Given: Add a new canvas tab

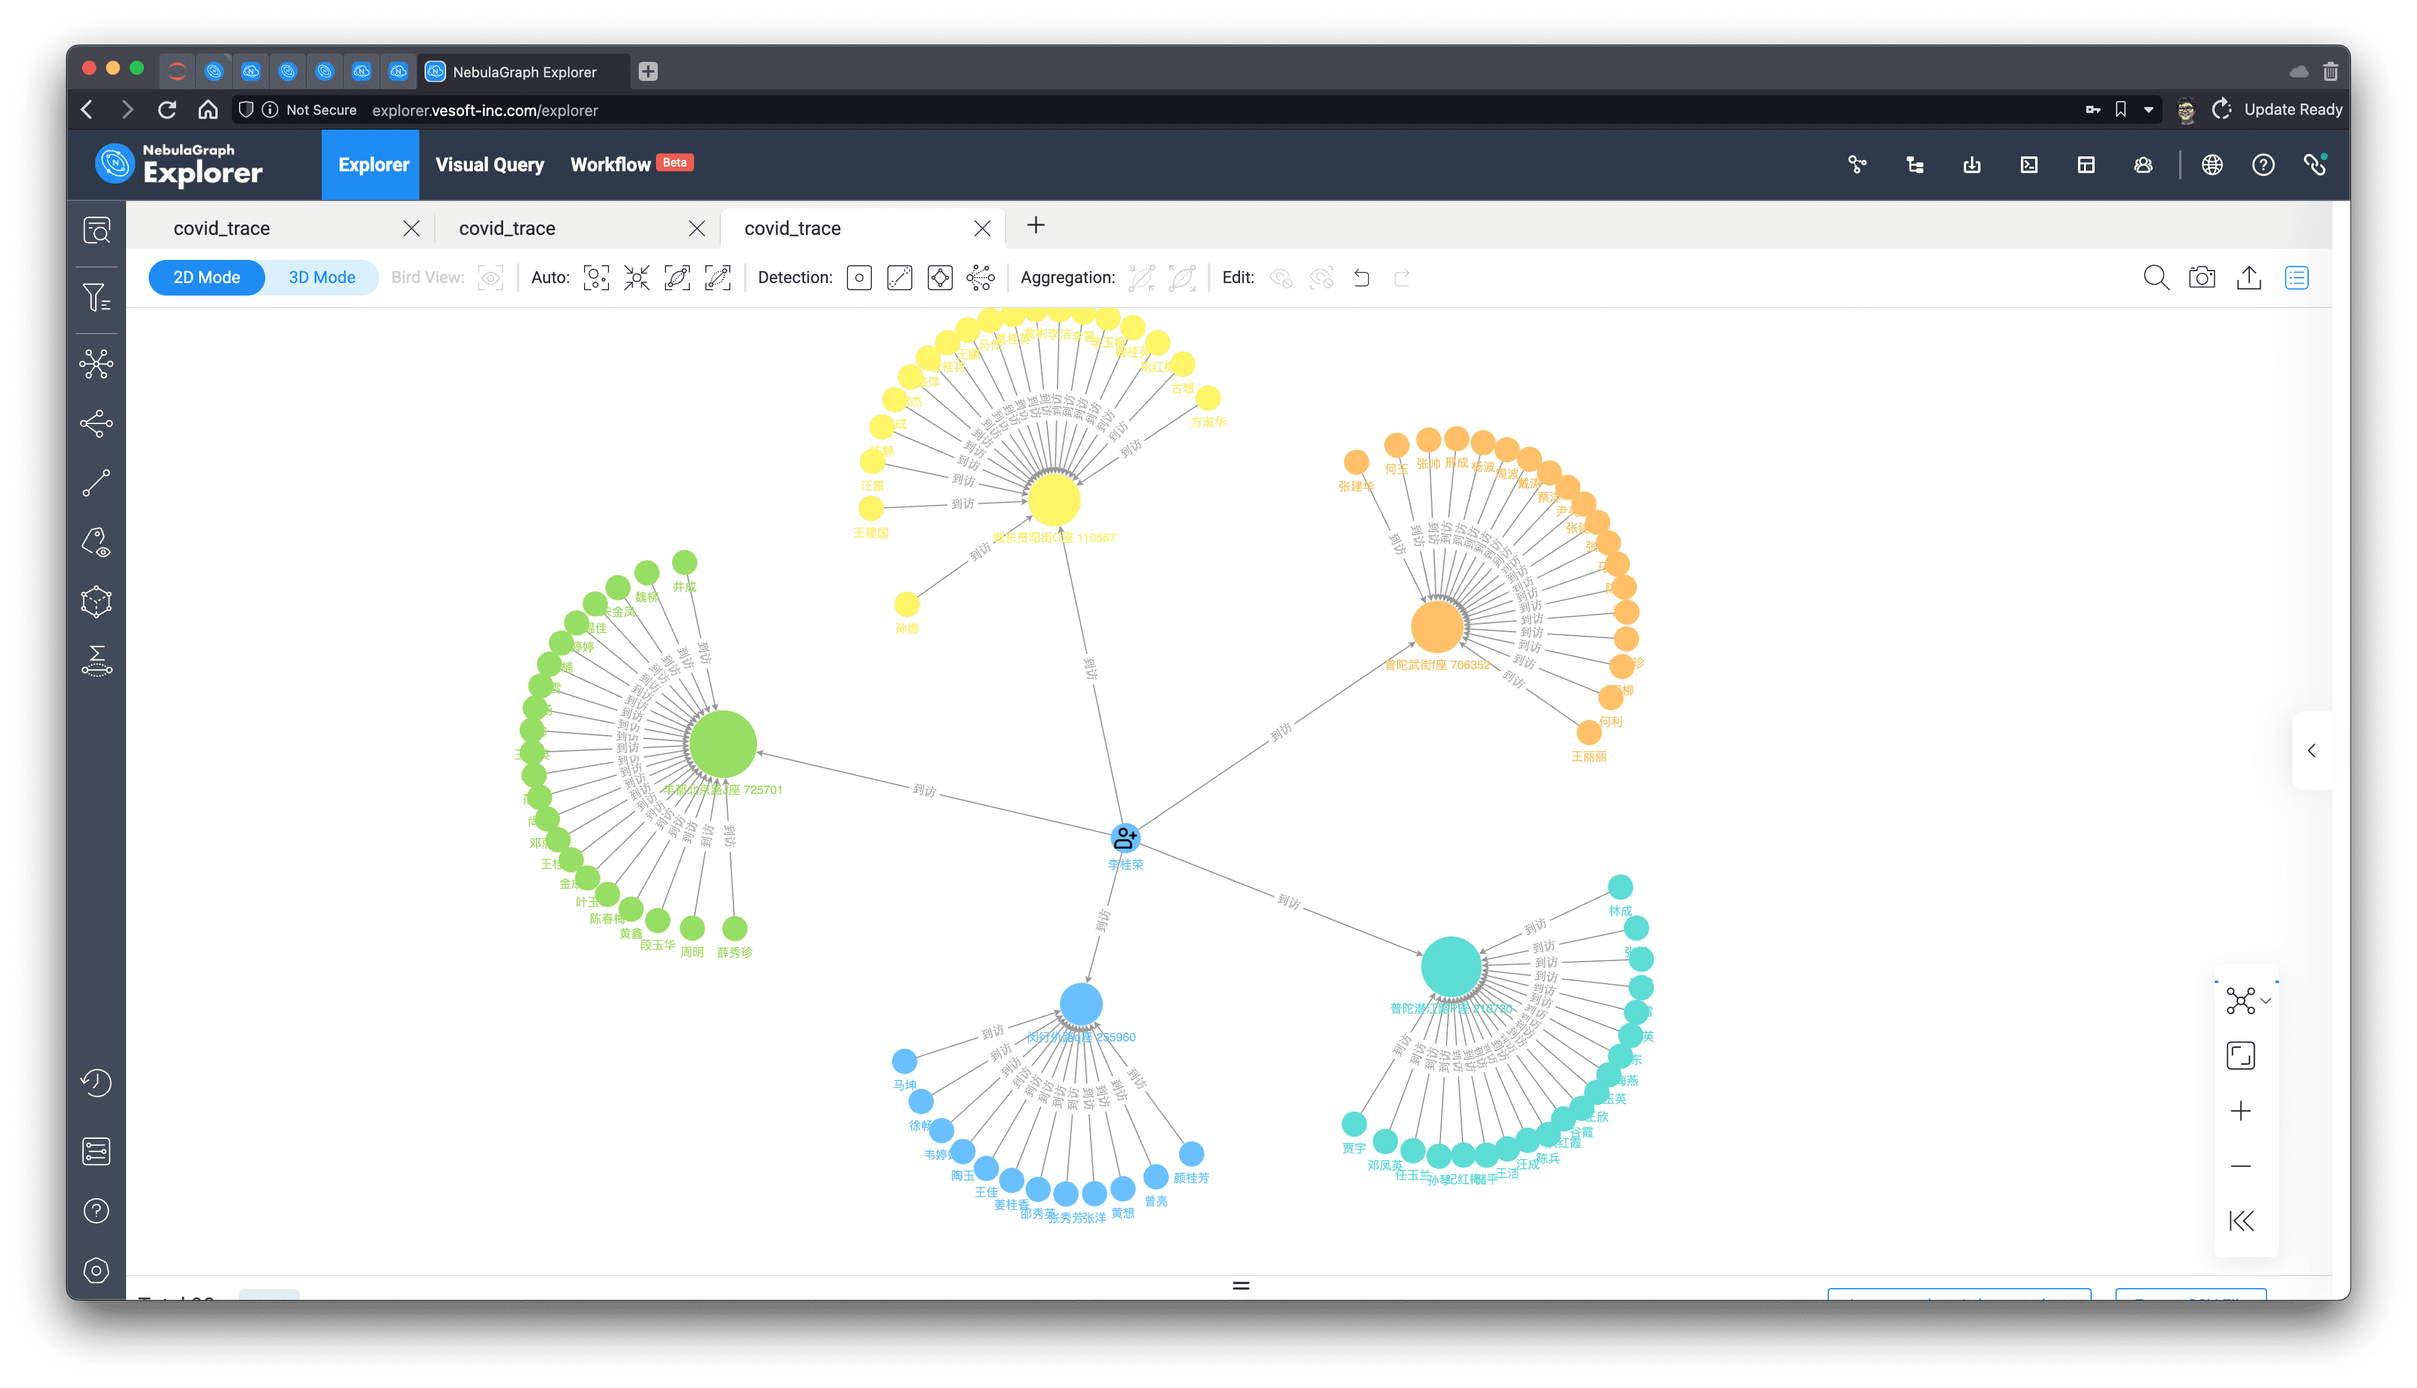Looking at the screenshot, I should click(1036, 226).
